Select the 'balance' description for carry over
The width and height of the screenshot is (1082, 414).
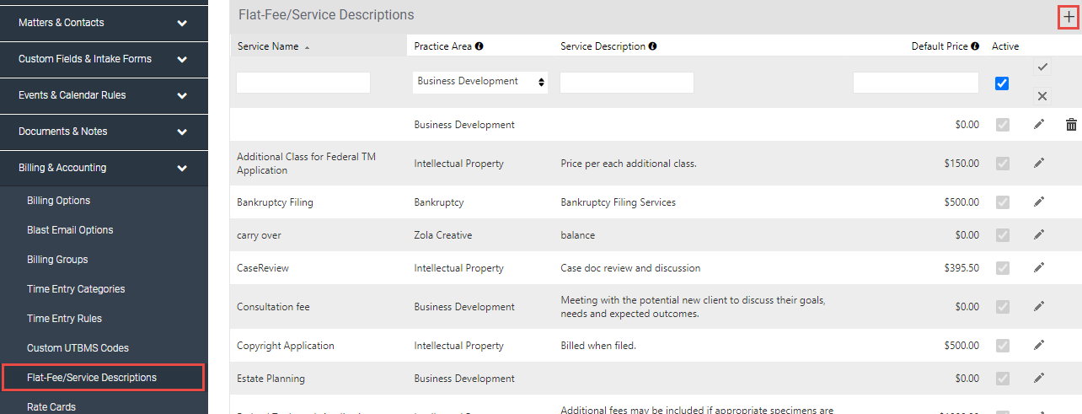(577, 235)
